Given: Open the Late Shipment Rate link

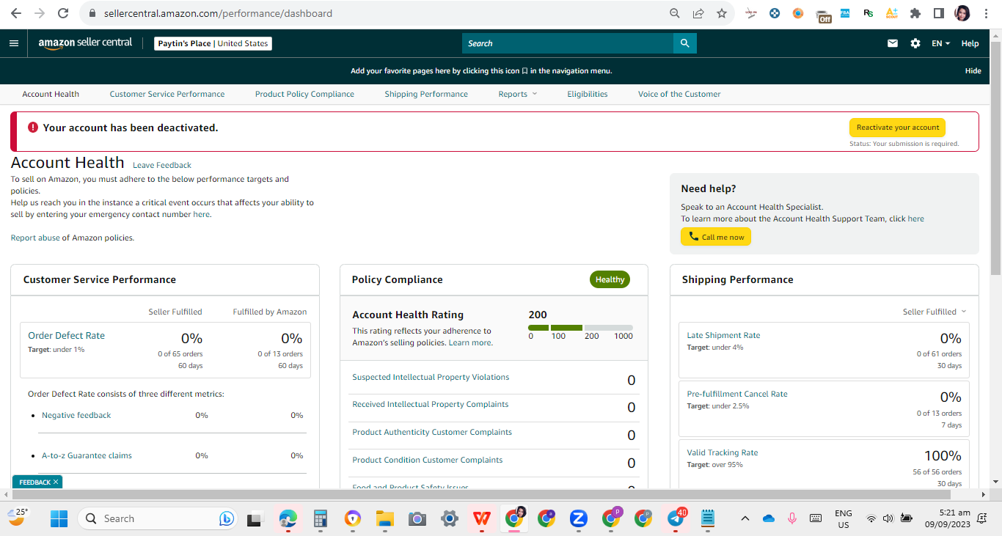Looking at the screenshot, I should 723,335.
